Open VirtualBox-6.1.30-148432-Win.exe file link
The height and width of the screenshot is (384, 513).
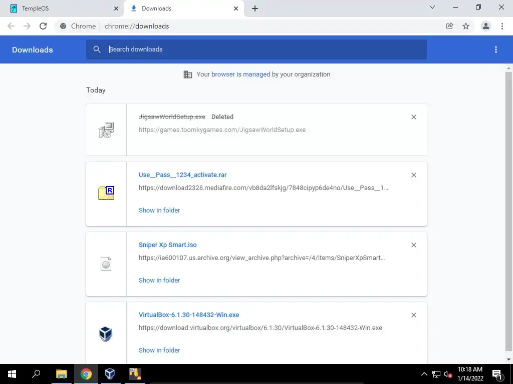pyautogui.click(x=189, y=315)
